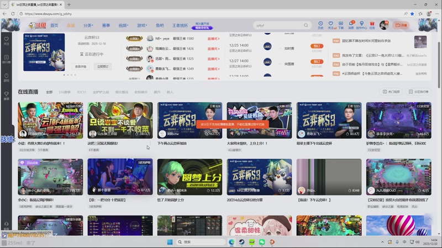Click the 查看详情 button
The height and width of the screenshot is (248, 442).
tap(81, 67)
